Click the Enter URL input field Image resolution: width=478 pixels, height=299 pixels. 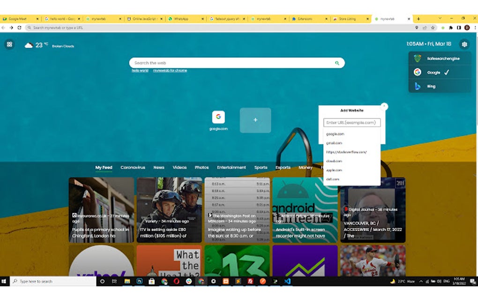[351, 122]
